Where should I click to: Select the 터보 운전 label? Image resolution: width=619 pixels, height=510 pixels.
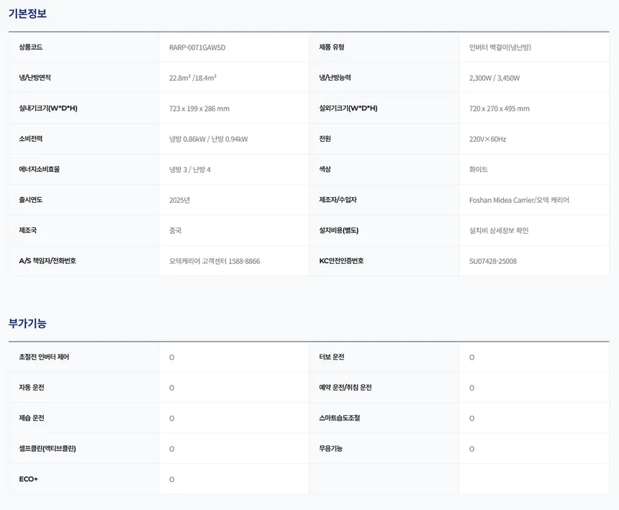332,357
